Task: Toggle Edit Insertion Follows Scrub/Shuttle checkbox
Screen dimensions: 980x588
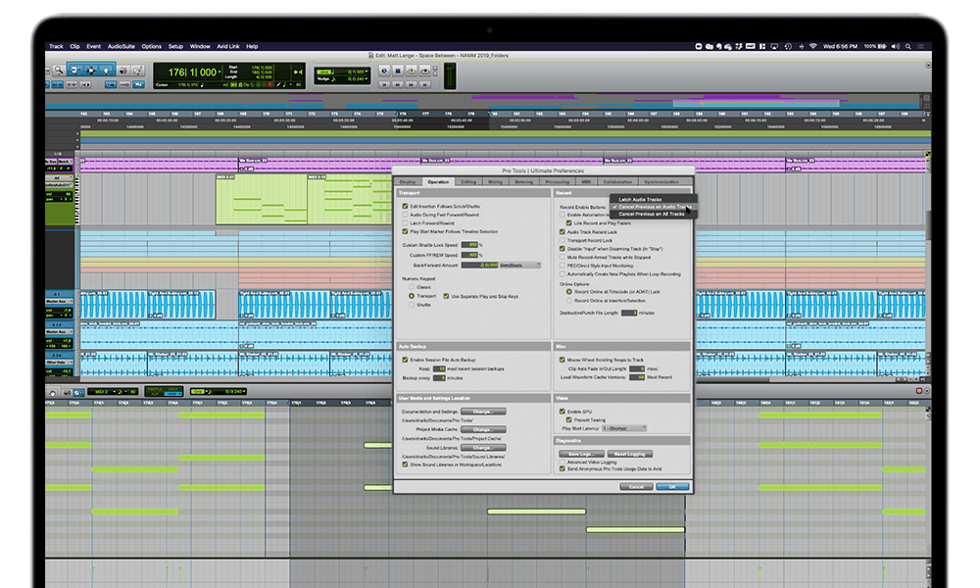Action: point(405,206)
